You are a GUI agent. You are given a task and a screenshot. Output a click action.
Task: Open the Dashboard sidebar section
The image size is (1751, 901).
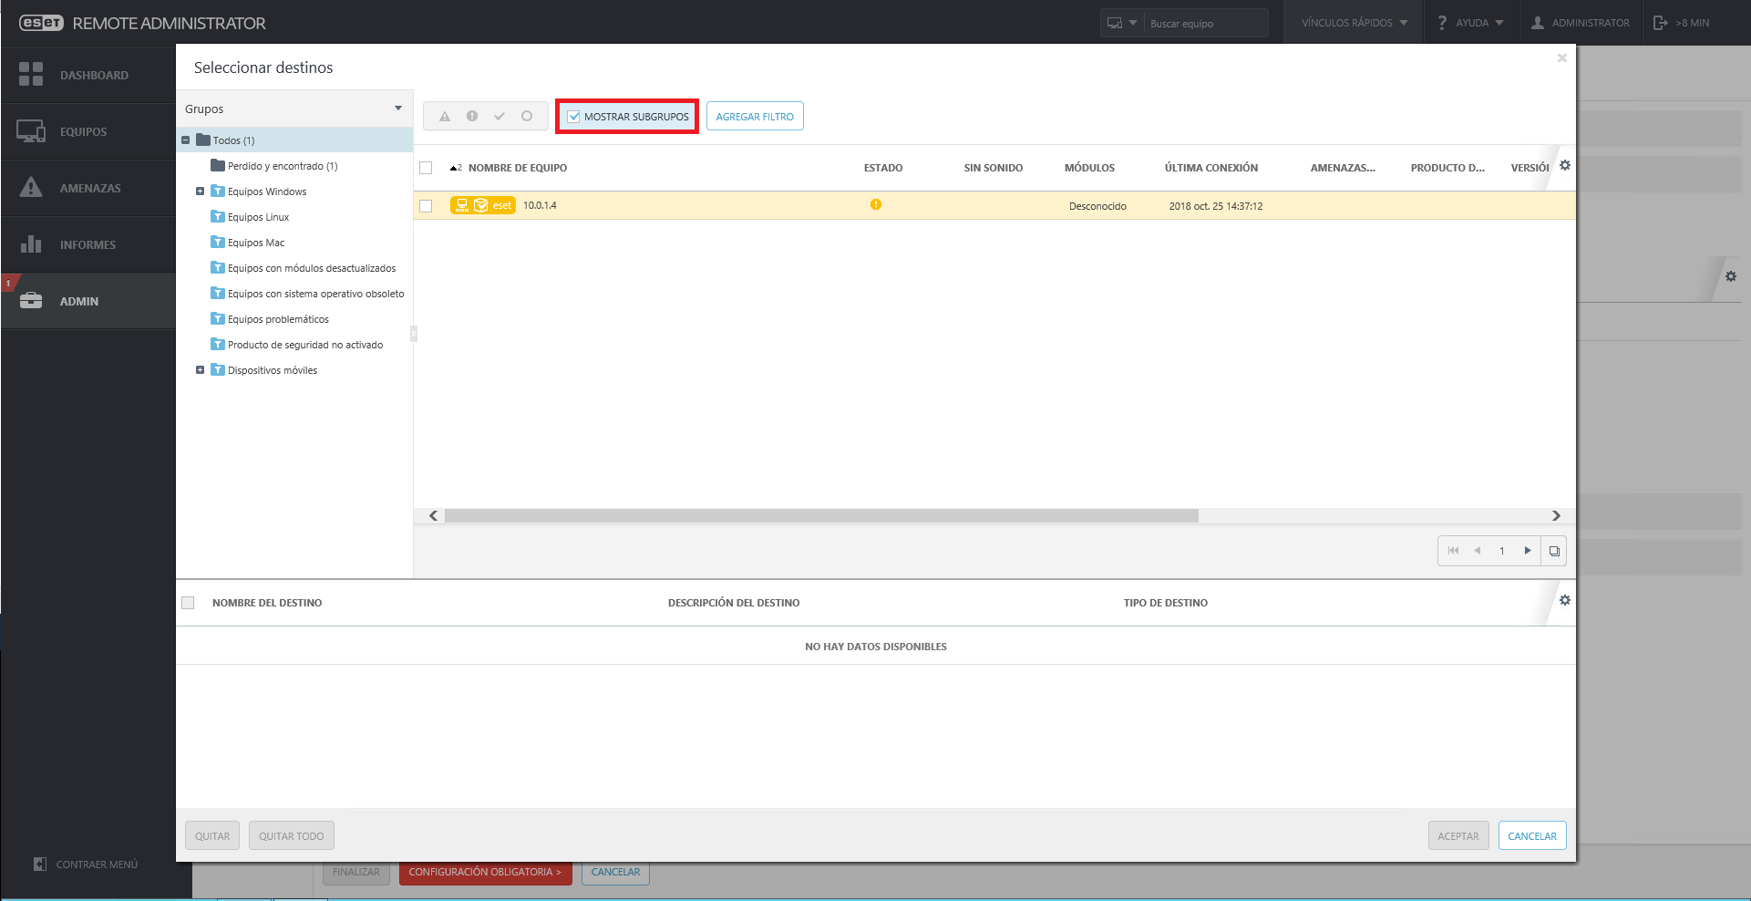[x=88, y=75]
